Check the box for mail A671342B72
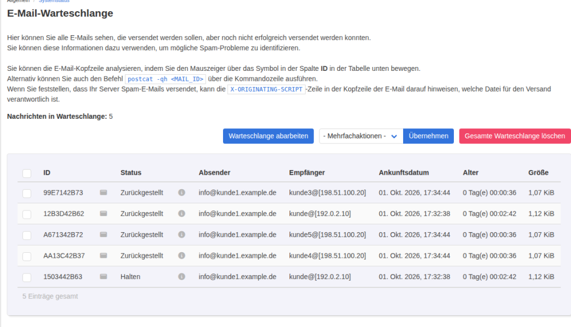Screen dimensions: 571x327 (27, 235)
